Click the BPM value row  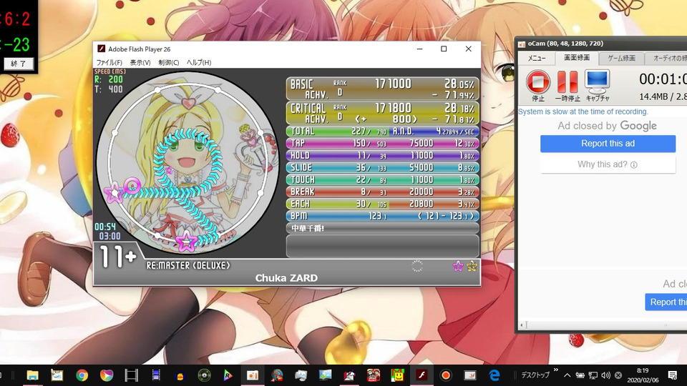pyautogui.click(x=382, y=216)
